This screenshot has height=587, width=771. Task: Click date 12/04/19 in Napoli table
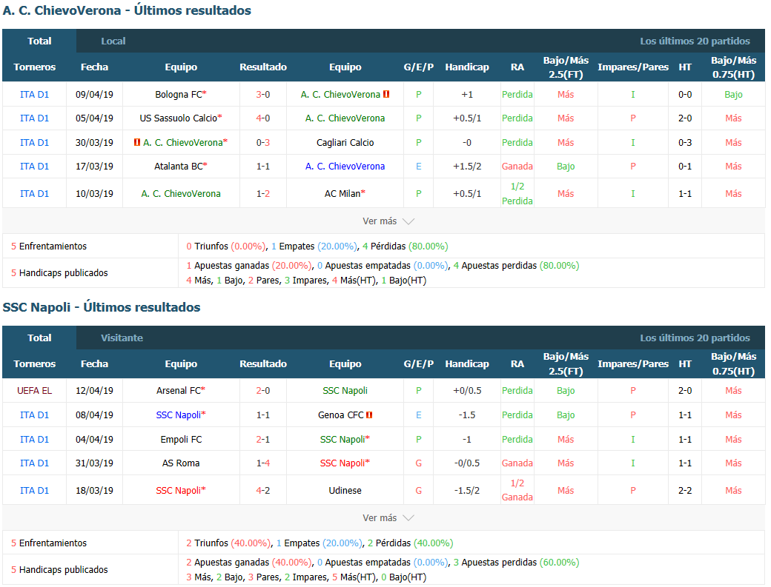(94, 391)
